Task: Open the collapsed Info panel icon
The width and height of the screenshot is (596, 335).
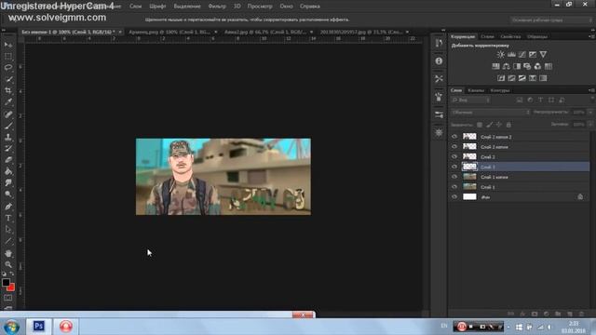Action: (x=439, y=60)
